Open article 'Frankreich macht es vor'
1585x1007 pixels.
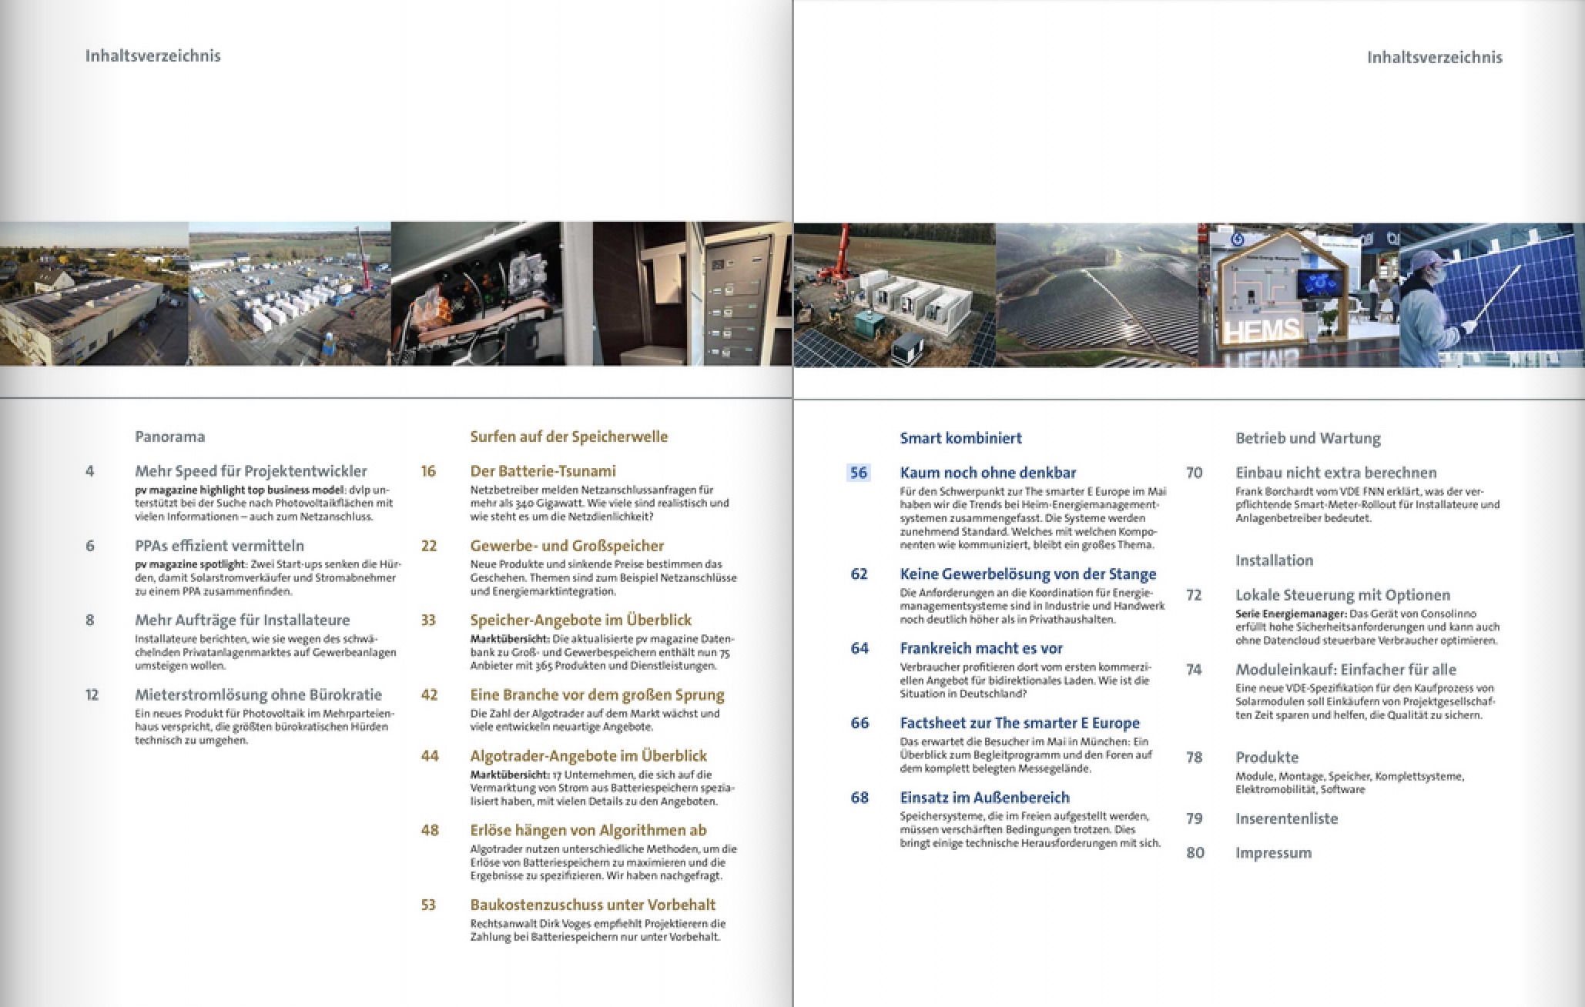click(981, 649)
